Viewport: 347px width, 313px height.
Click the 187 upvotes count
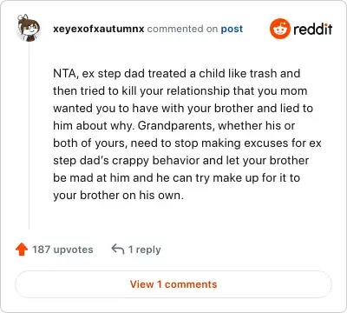click(x=62, y=250)
